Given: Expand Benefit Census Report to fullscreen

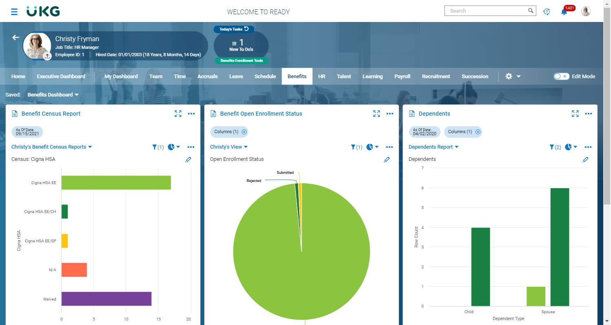Looking at the screenshot, I should click(x=178, y=114).
